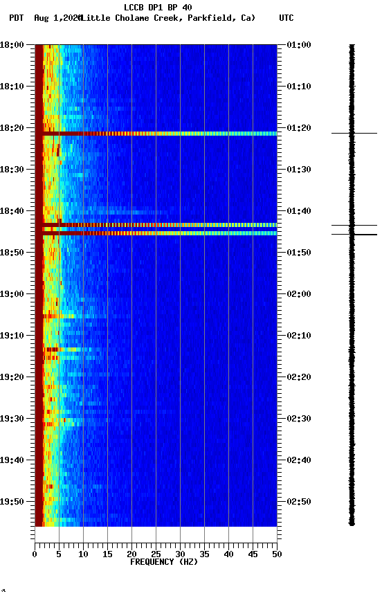The width and height of the screenshot is (382, 598).
Task: Click the '01:20' UTC time label
Action: point(299,128)
